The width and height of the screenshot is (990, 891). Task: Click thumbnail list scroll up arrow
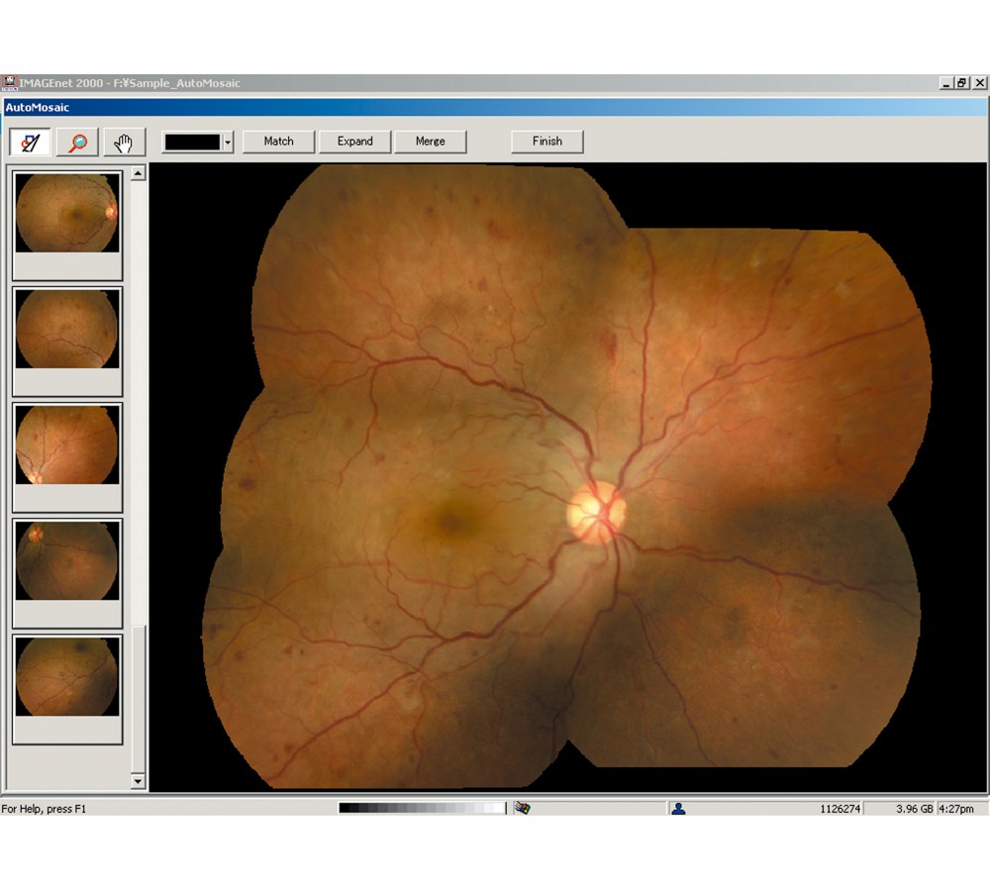[x=139, y=173]
